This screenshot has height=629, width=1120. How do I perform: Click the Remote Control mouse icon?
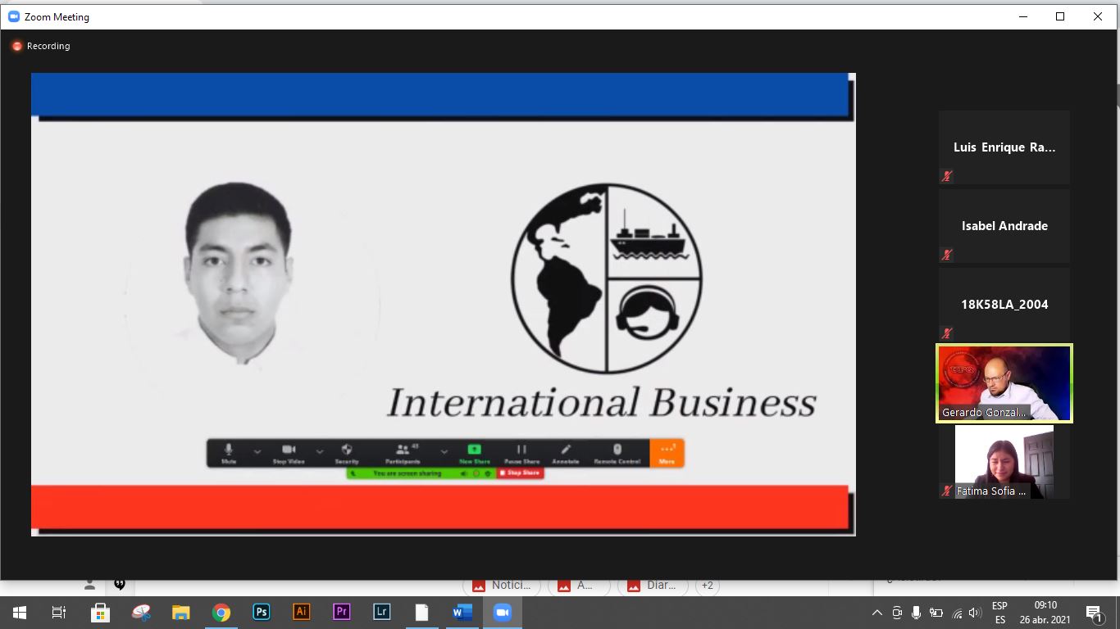click(x=617, y=450)
